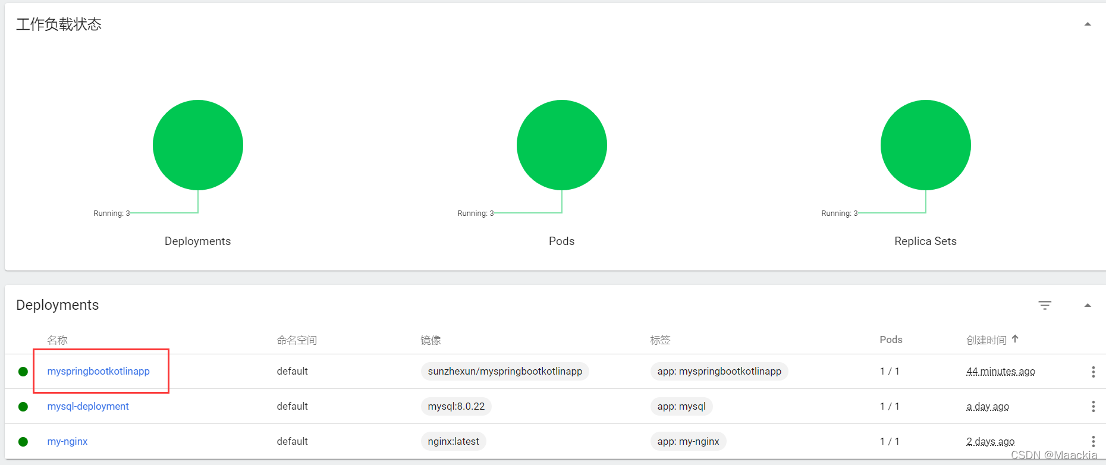Image resolution: width=1106 pixels, height=465 pixels.
Task: Click 工作负载状态 section title
Action: [59, 24]
